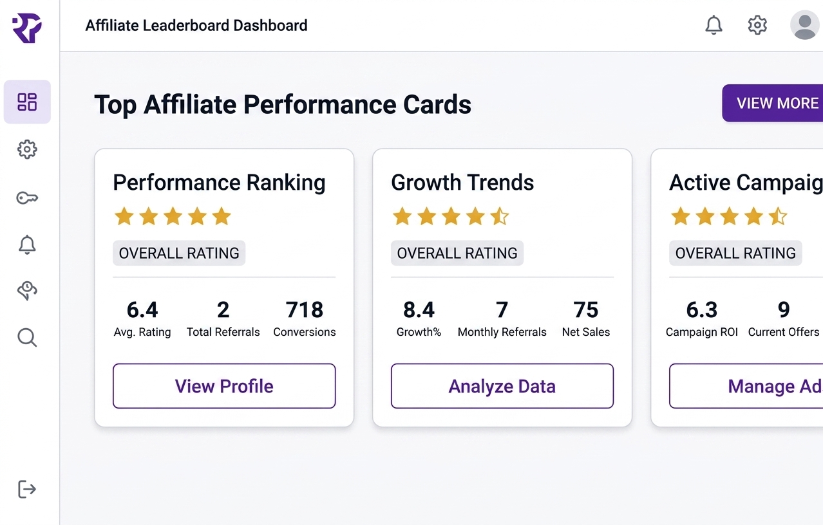
Task: Open the user avatar profile menu
Action: tap(804, 25)
